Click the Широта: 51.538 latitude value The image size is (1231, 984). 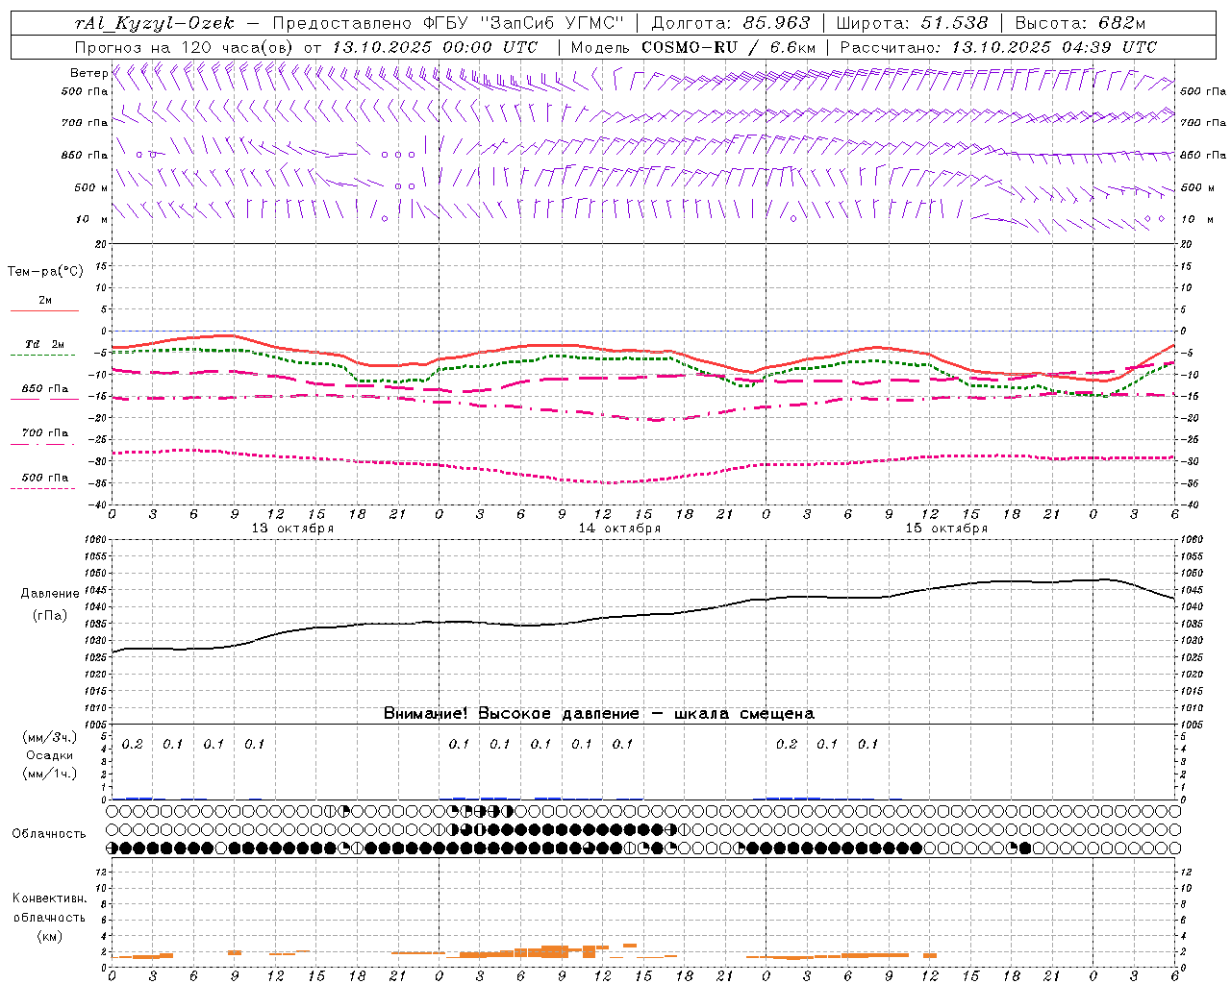[x=913, y=23]
